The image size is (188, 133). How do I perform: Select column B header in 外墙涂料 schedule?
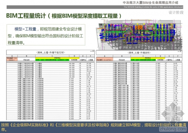click(x=122, y=56)
